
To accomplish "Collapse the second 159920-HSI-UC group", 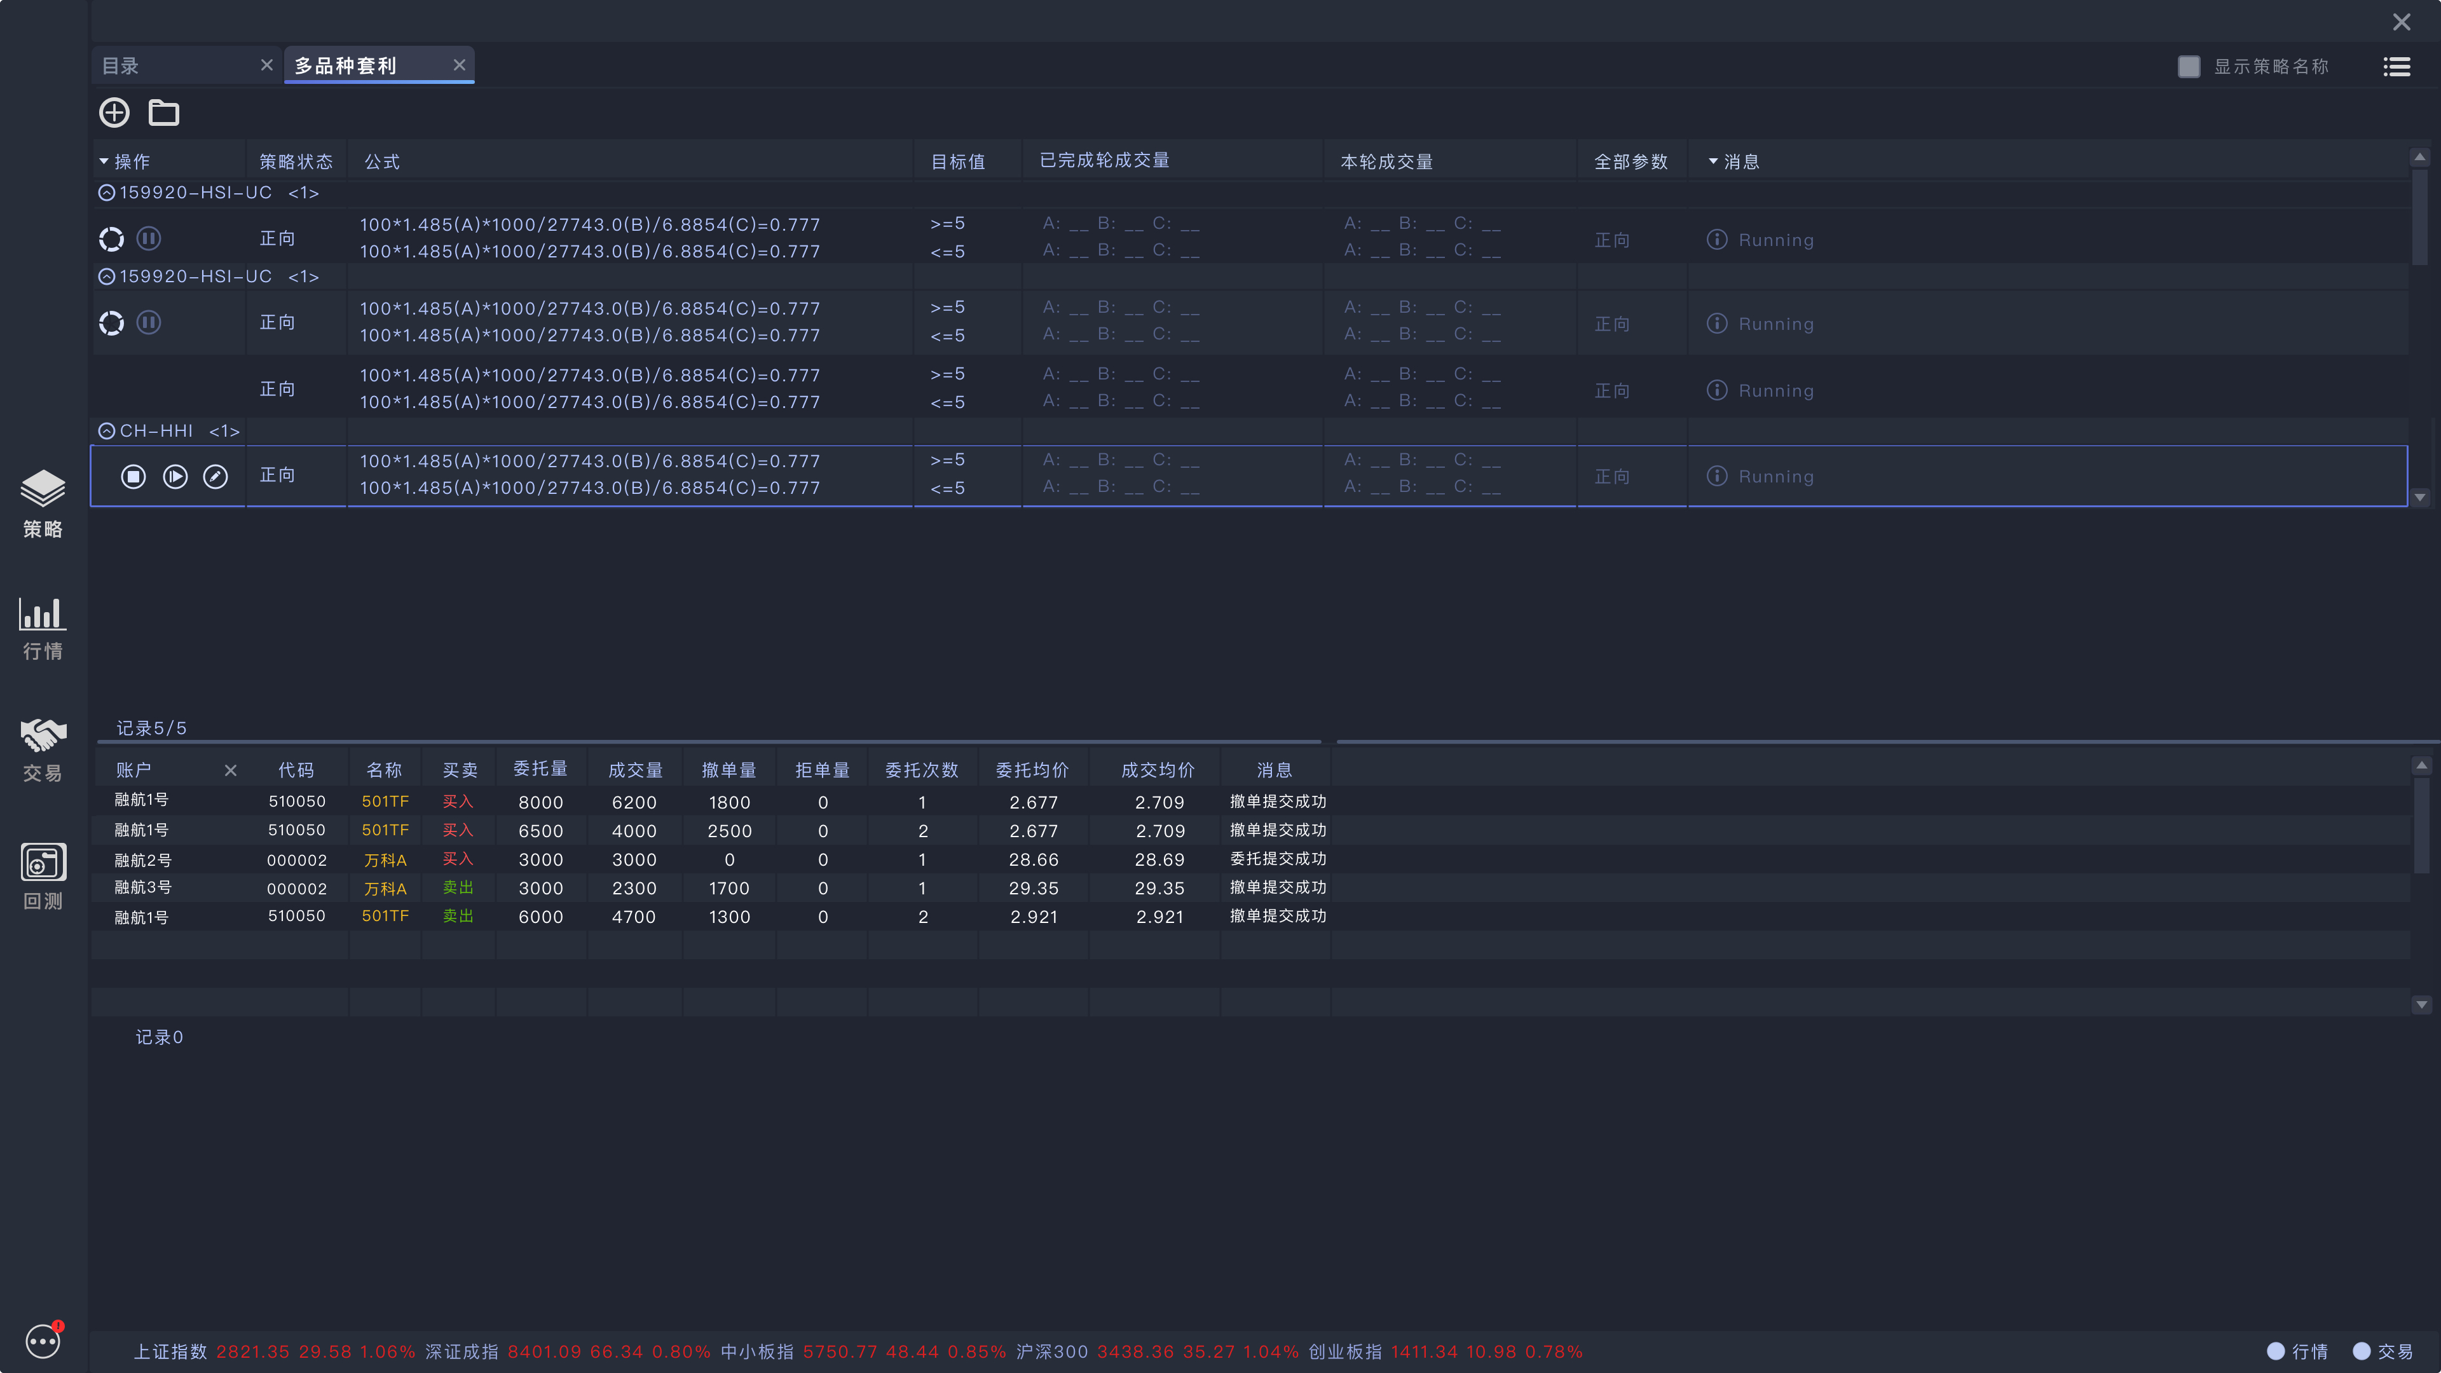I will point(106,277).
